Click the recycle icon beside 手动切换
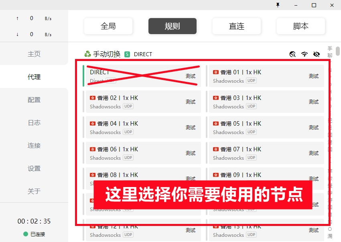Screen dimensions: 341x242 pos(87,54)
